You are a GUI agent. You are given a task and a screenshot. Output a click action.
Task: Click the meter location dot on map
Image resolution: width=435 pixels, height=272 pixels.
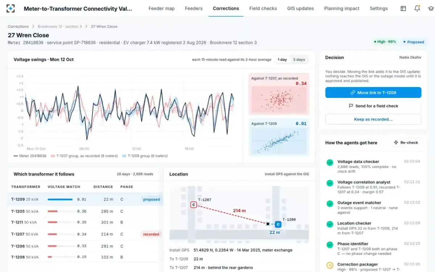(x=268, y=224)
